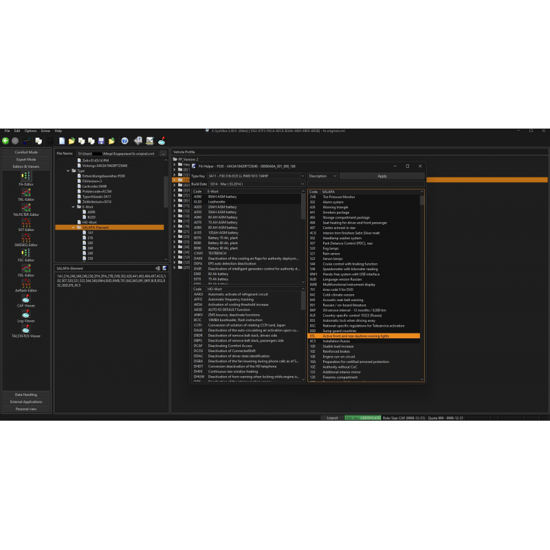The image size is (550, 550).
Task: Click the Apply button in FA Helper
Action: 382,176
